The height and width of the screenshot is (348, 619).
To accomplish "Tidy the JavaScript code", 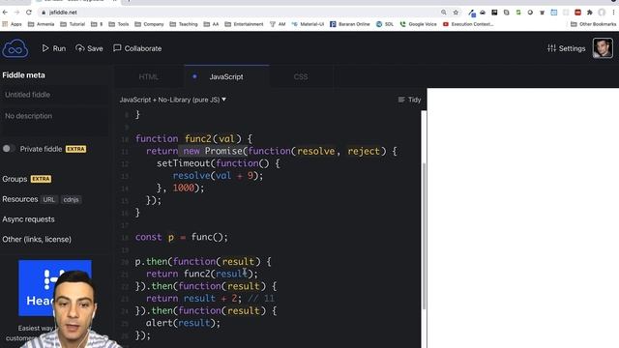I will (x=409, y=100).
